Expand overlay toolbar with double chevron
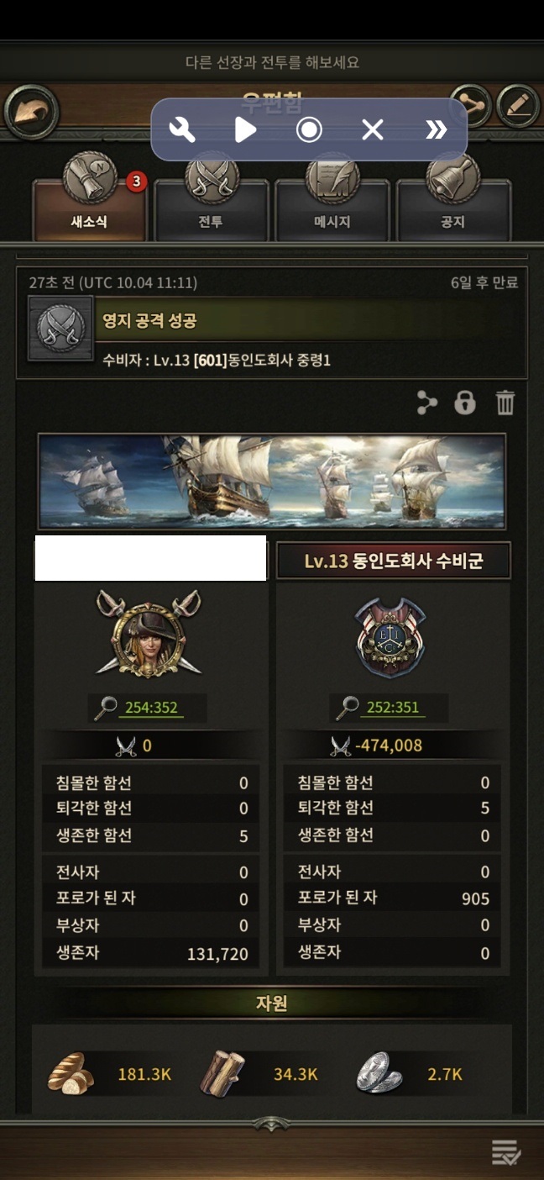The height and width of the screenshot is (1180, 544). [x=436, y=129]
